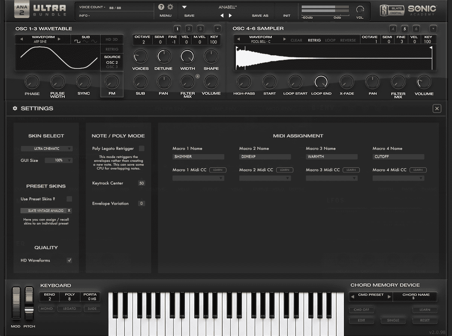Screen dimensions: 452x336
Task: Click INIT to reset preset
Action: pyautogui.click(x=286, y=15)
